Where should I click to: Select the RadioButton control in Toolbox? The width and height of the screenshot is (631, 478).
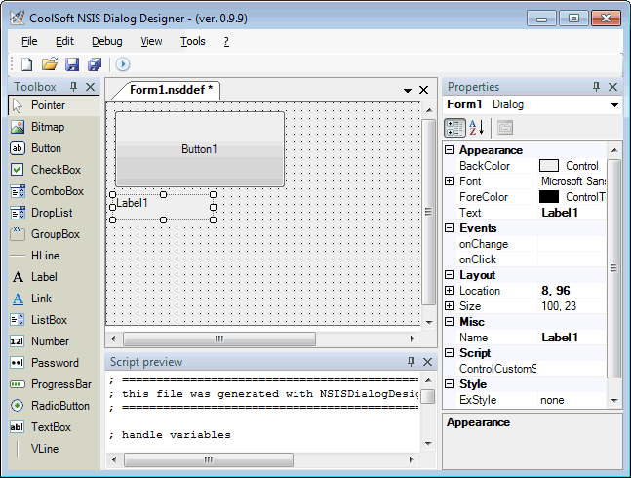point(59,406)
